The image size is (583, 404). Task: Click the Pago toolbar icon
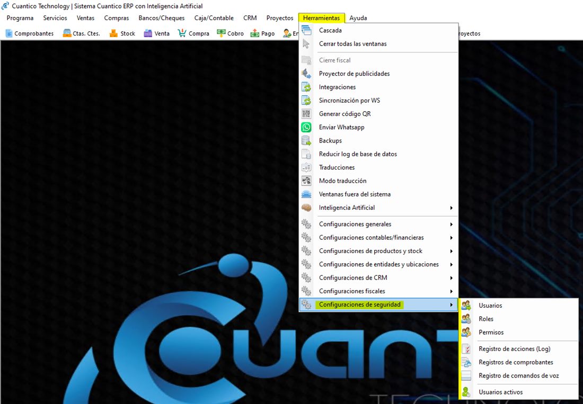(x=255, y=33)
